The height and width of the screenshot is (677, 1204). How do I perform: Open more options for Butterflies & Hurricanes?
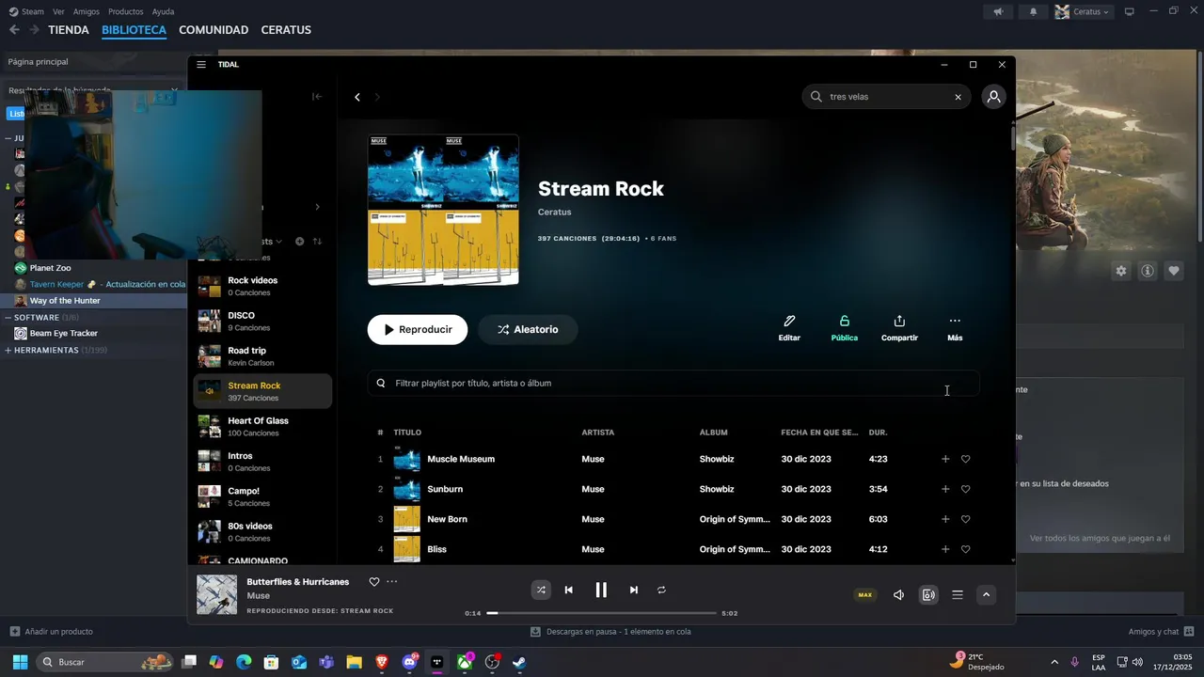[x=392, y=582]
